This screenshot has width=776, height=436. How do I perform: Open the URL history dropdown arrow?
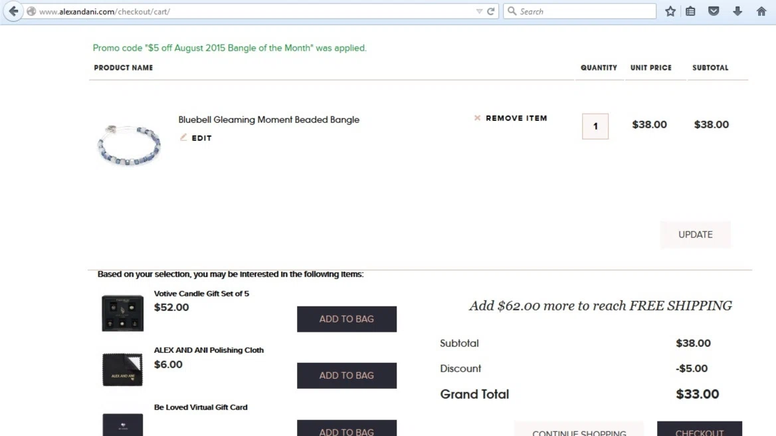[x=479, y=11]
